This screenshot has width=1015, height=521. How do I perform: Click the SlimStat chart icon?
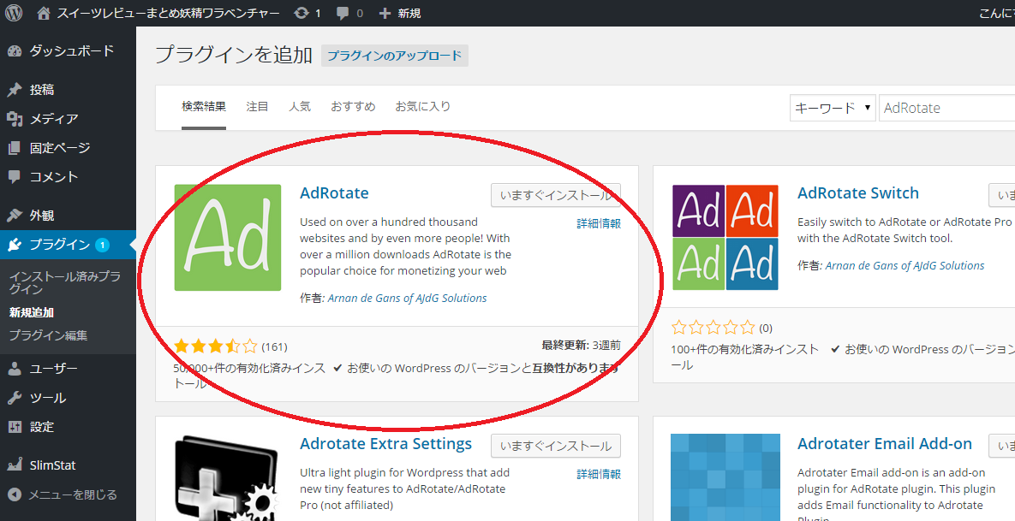tap(15, 465)
